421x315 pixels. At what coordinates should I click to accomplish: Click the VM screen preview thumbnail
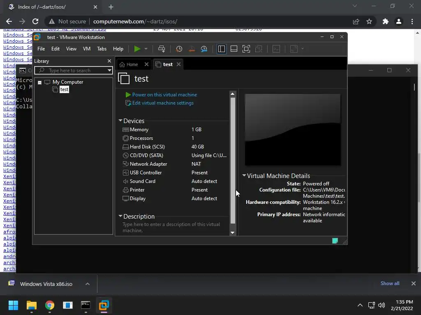[293, 130]
